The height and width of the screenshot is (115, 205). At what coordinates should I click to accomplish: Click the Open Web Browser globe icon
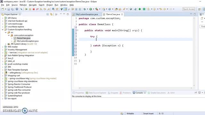[131, 9]
